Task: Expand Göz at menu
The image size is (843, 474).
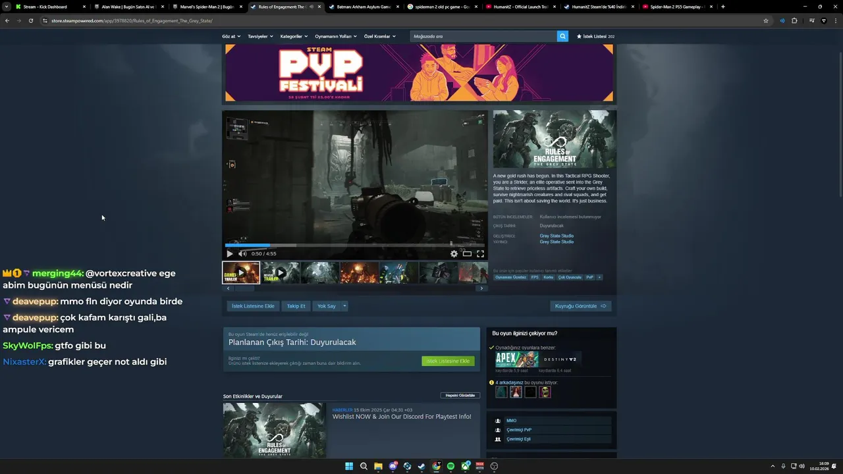Action: click(231, 36)
